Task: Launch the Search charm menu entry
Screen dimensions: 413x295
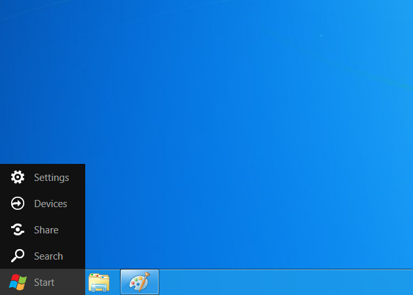Action: (x=43, y=256)
